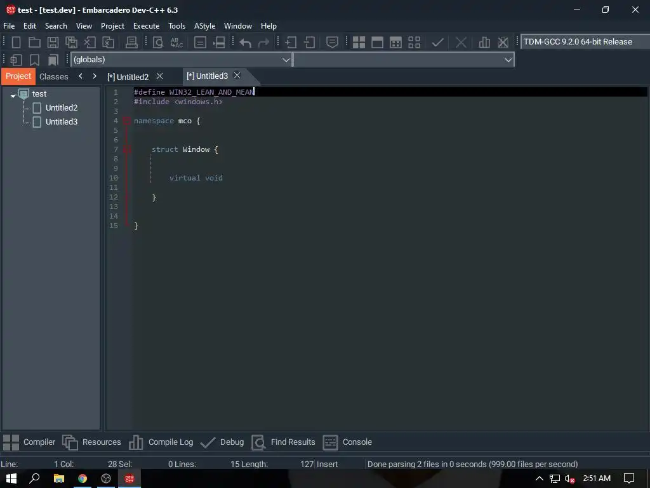Open the Compile Log bottom tab
This screenshot has width=650, height=488.
(161, 442)
